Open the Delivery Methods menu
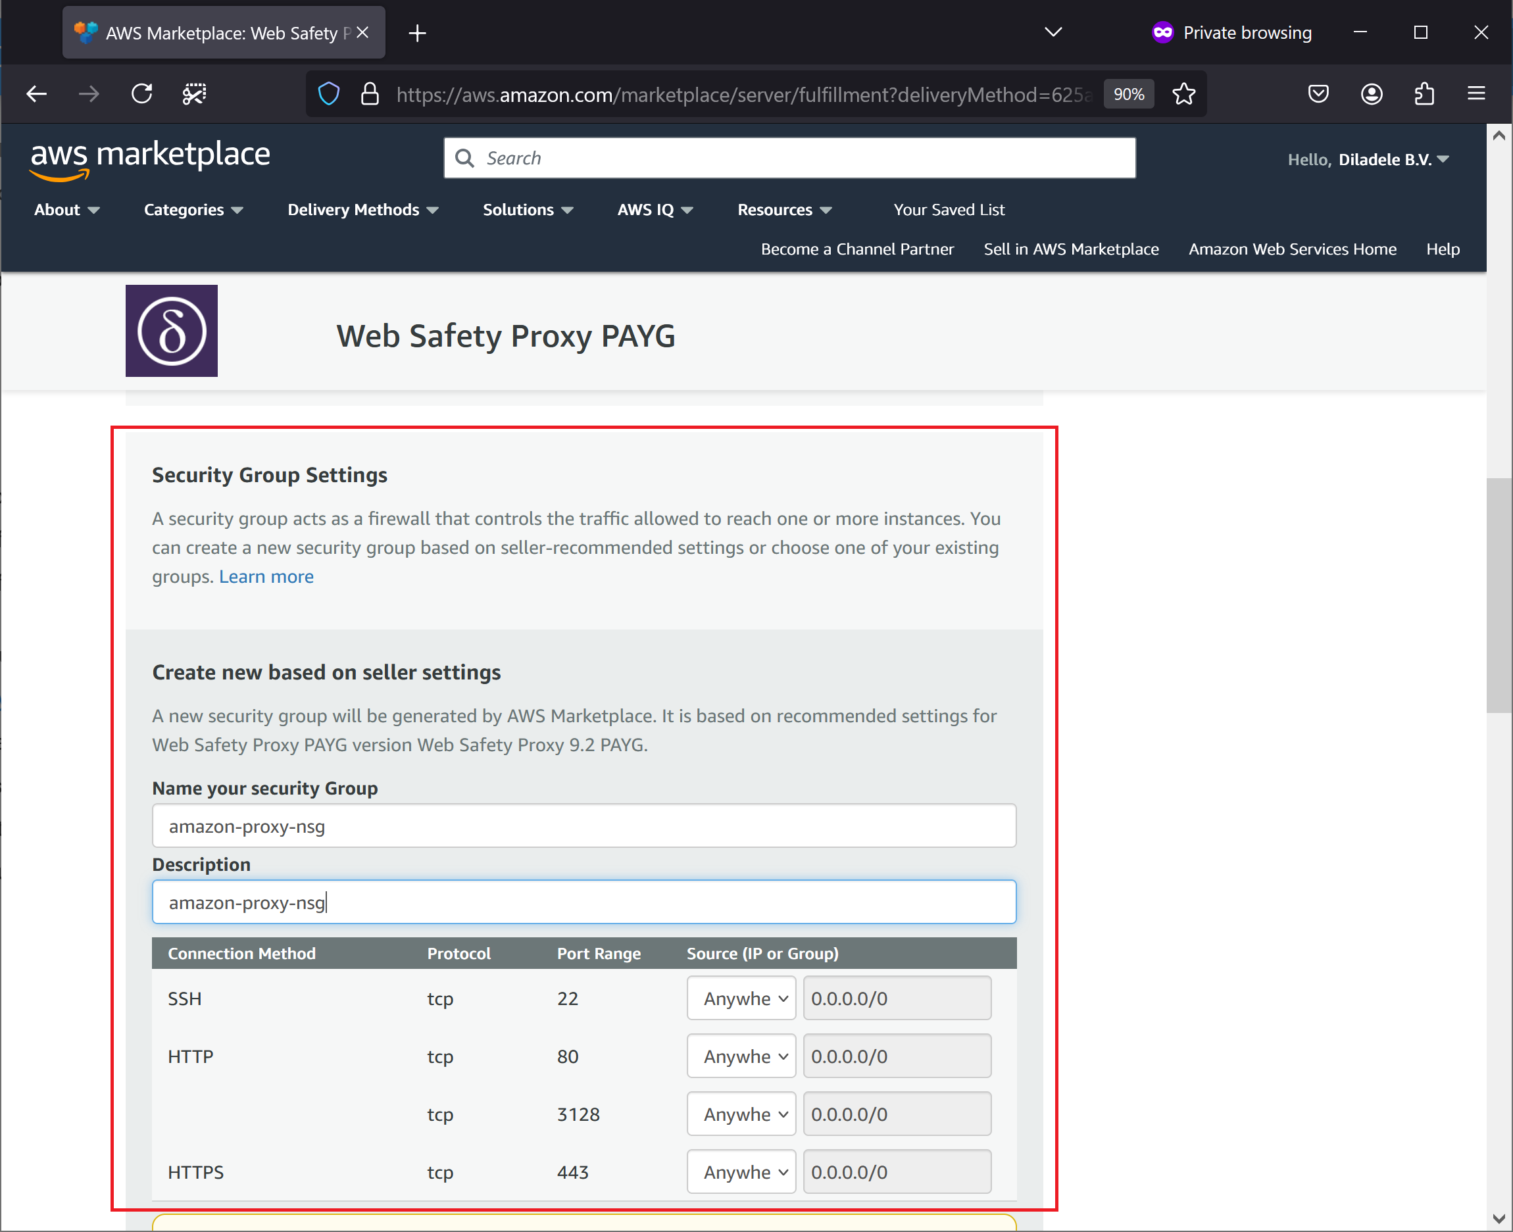The width and height of the screenshot is (1513, 1232). (362, 210)
